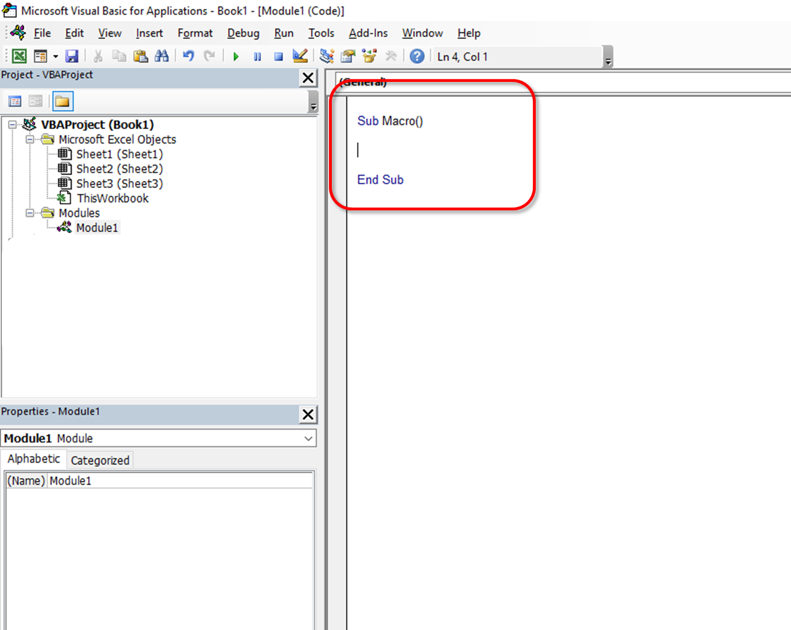Open the Properties Window toolbar icon
Viewport: 791px width, 630px height.
point(348,56)
